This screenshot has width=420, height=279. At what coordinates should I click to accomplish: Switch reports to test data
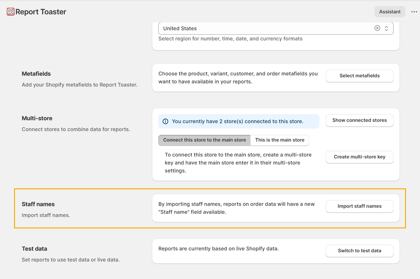pos(359,251)
